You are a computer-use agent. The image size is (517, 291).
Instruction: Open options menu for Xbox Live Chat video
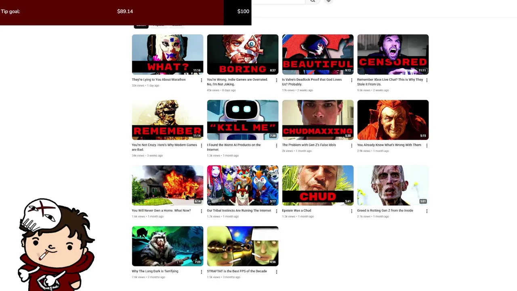click(x=427, y=80)
